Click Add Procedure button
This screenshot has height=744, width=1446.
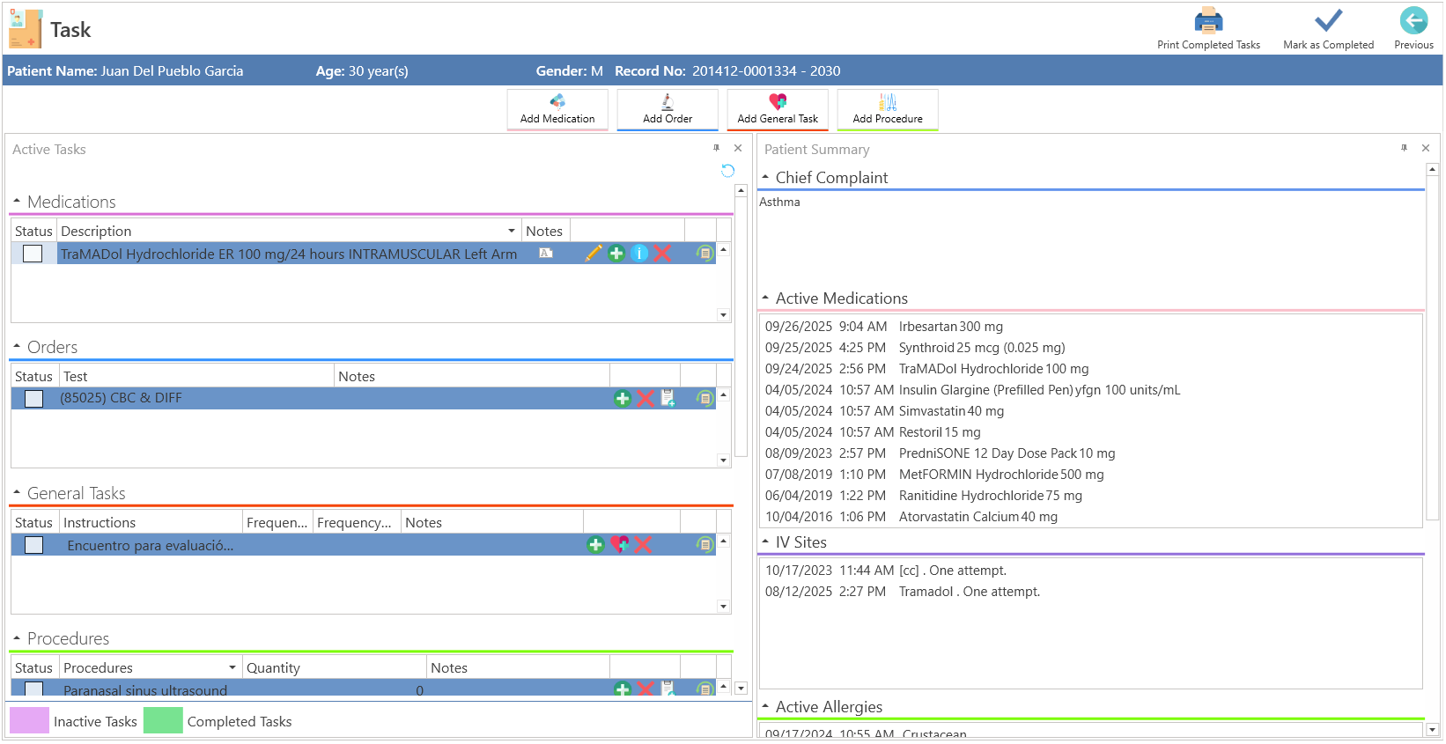(888, 109)
